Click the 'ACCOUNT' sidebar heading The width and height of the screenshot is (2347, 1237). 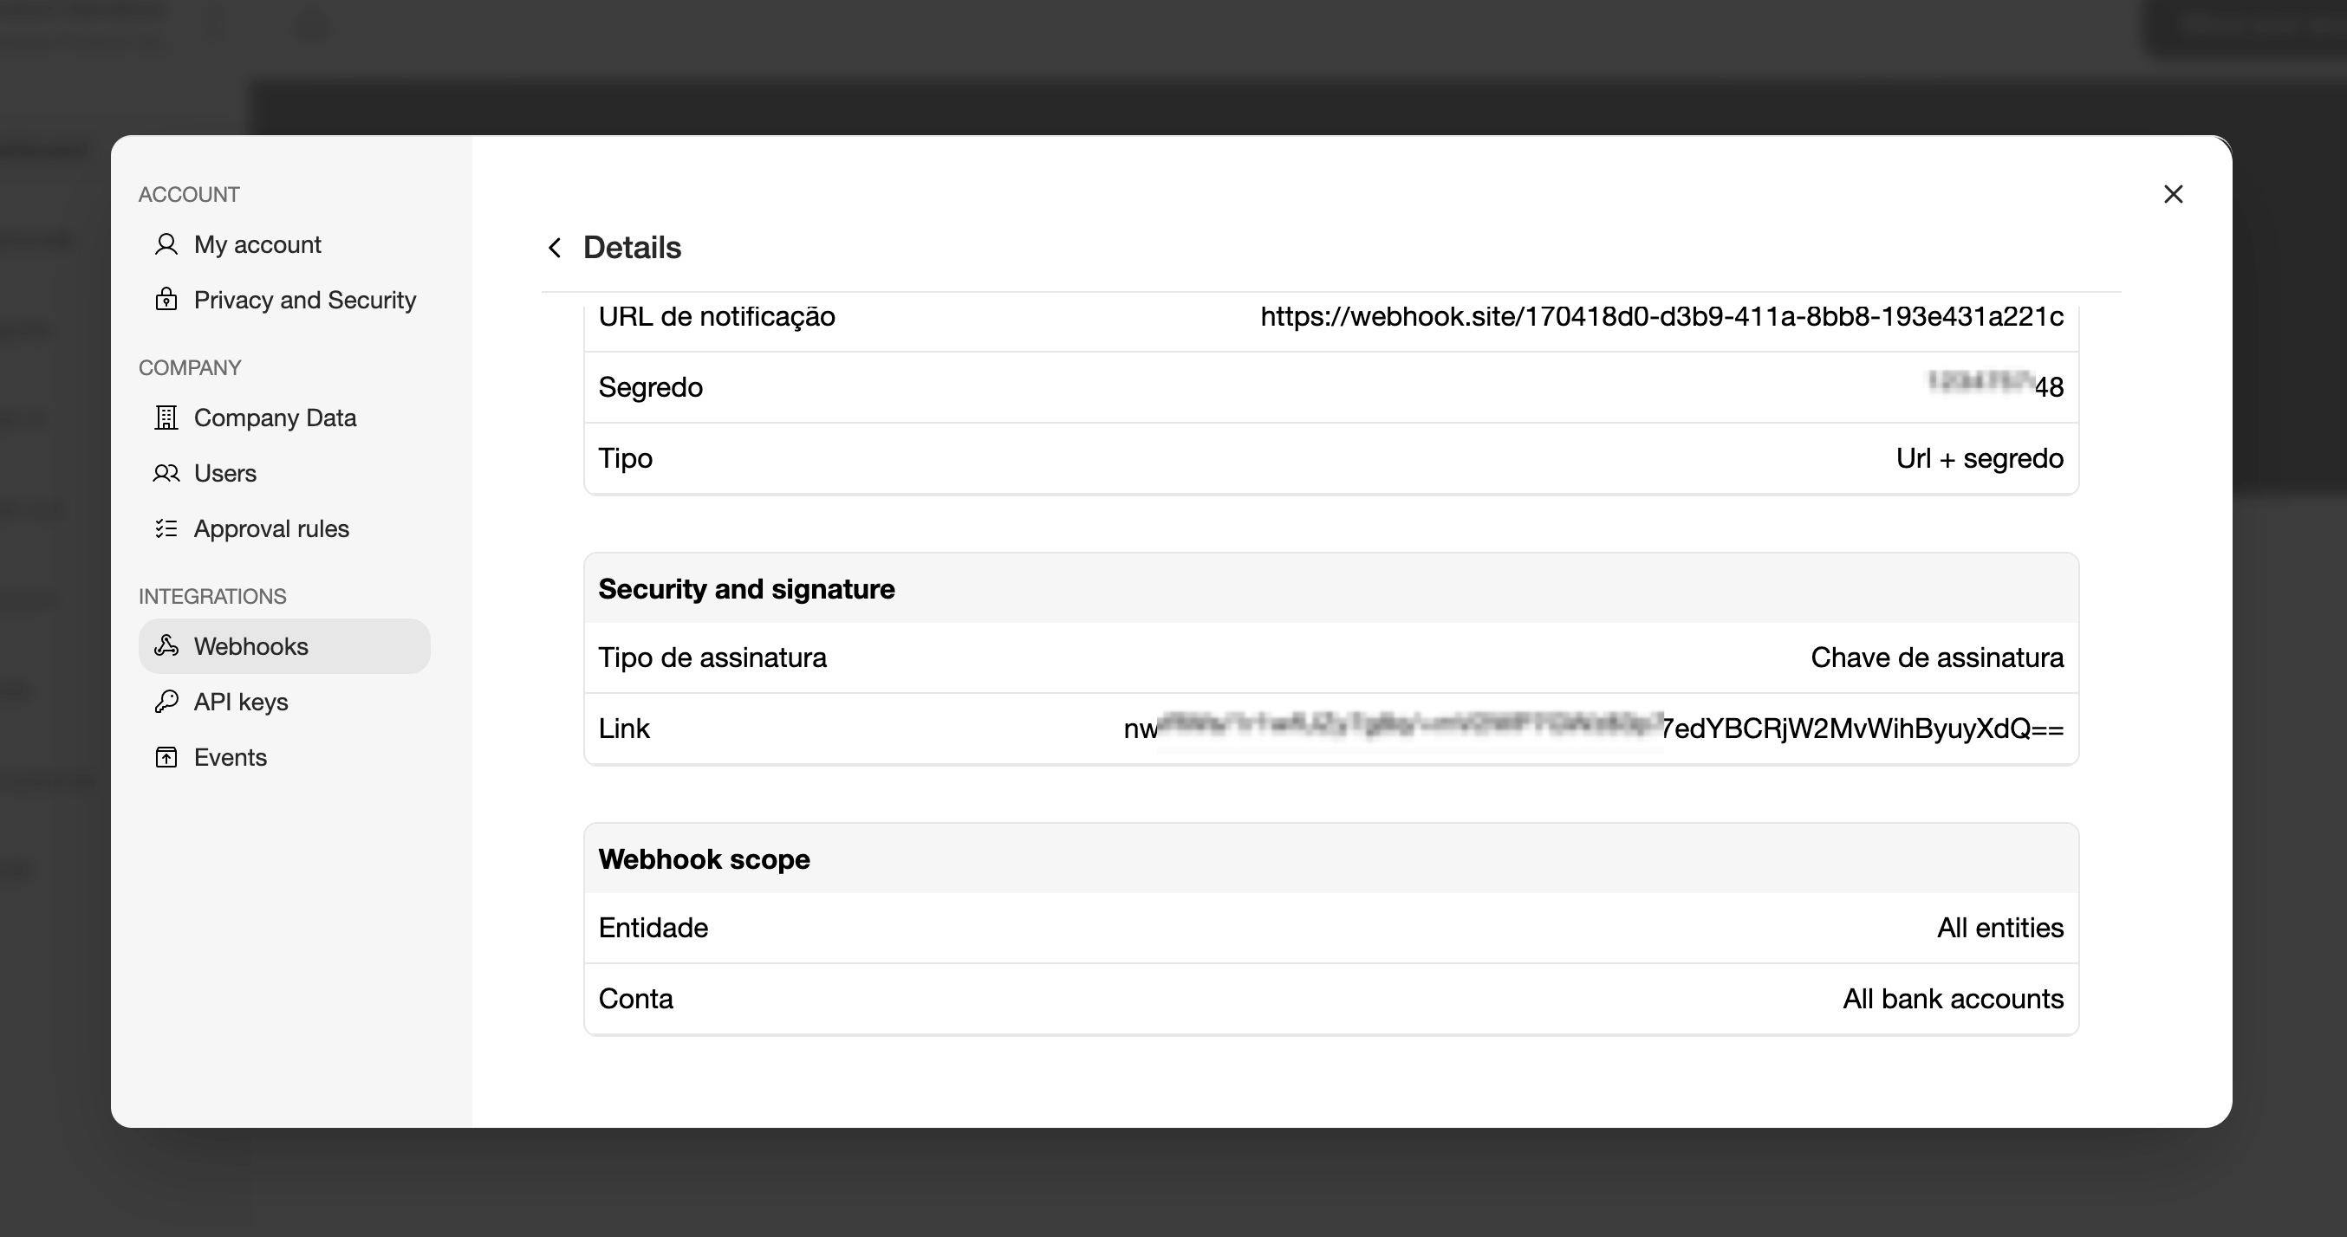click(x=189, y=195)
